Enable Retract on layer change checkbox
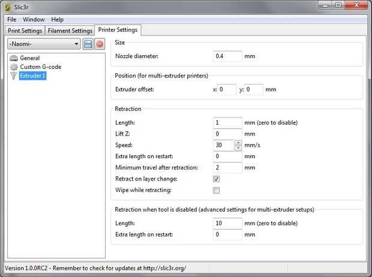The width and height of the screenshot is (372, 277). point(216,179)
